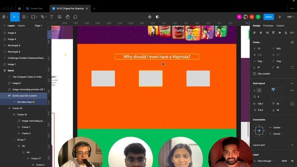Open the Pass through blend dropdown

pos(265,161)
